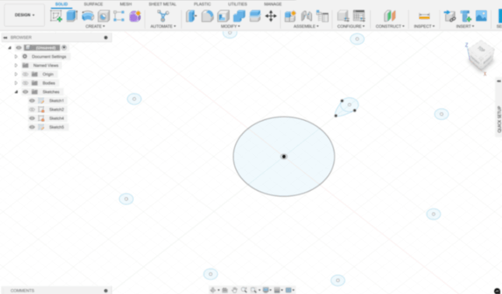Viewport: 502px width, 294px height.
Task: Collapse the Sketches folder node
Action: (x=16, y=92)
